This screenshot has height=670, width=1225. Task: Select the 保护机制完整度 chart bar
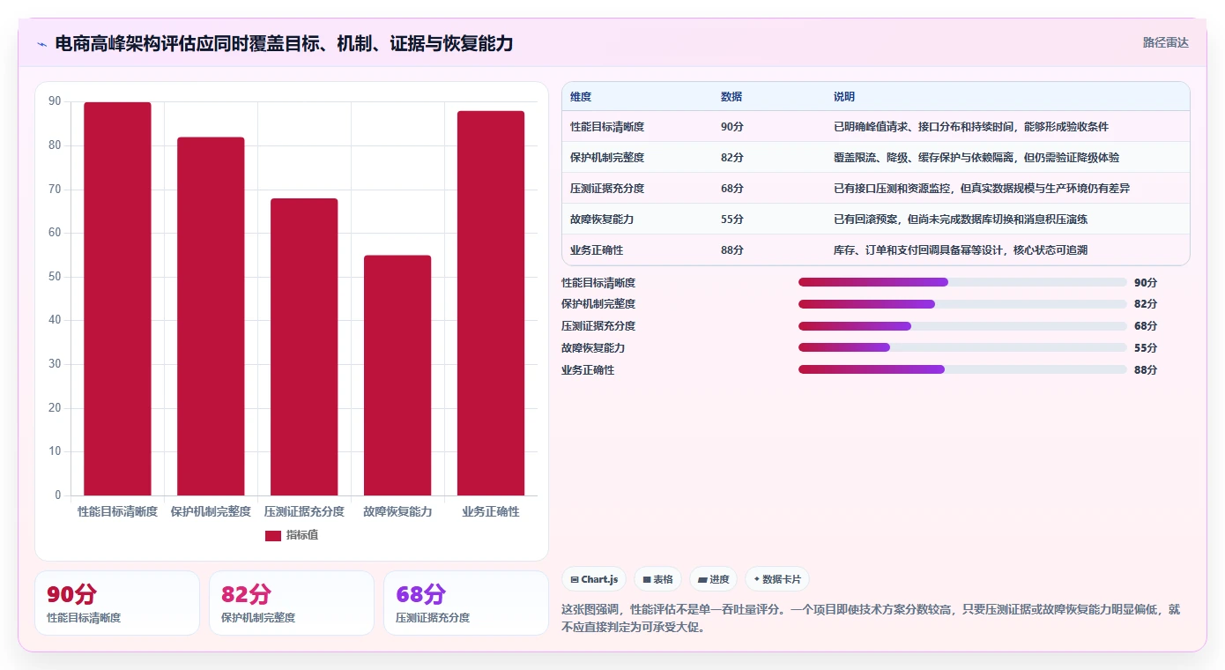click(211, 316)
